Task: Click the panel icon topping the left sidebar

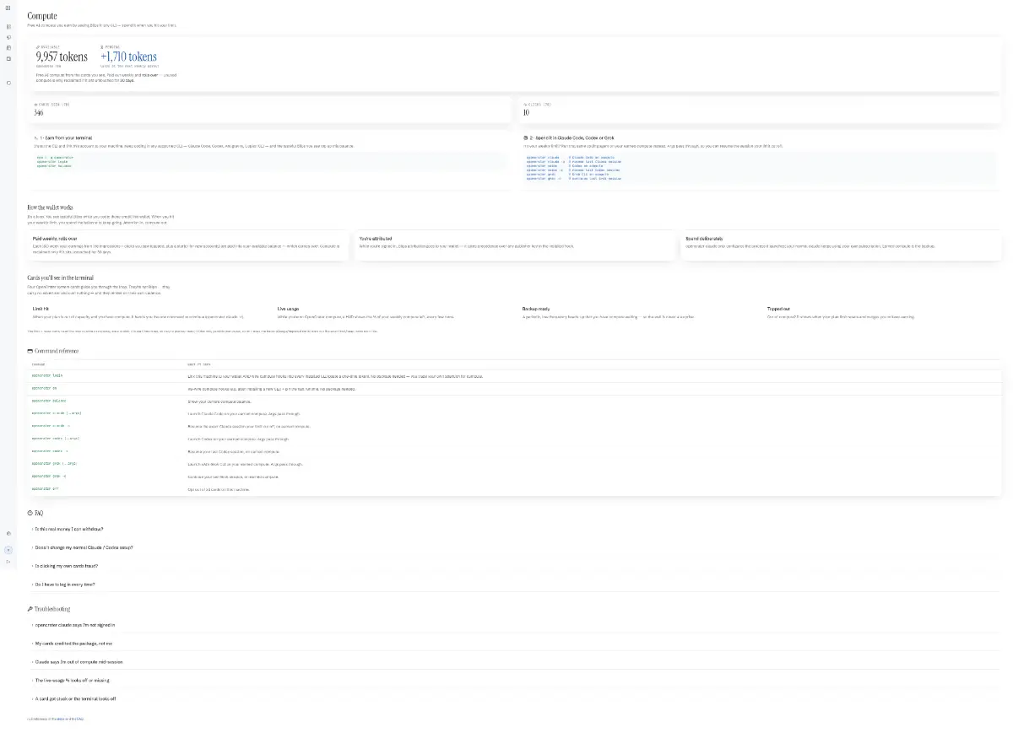Action: (8, 8)
